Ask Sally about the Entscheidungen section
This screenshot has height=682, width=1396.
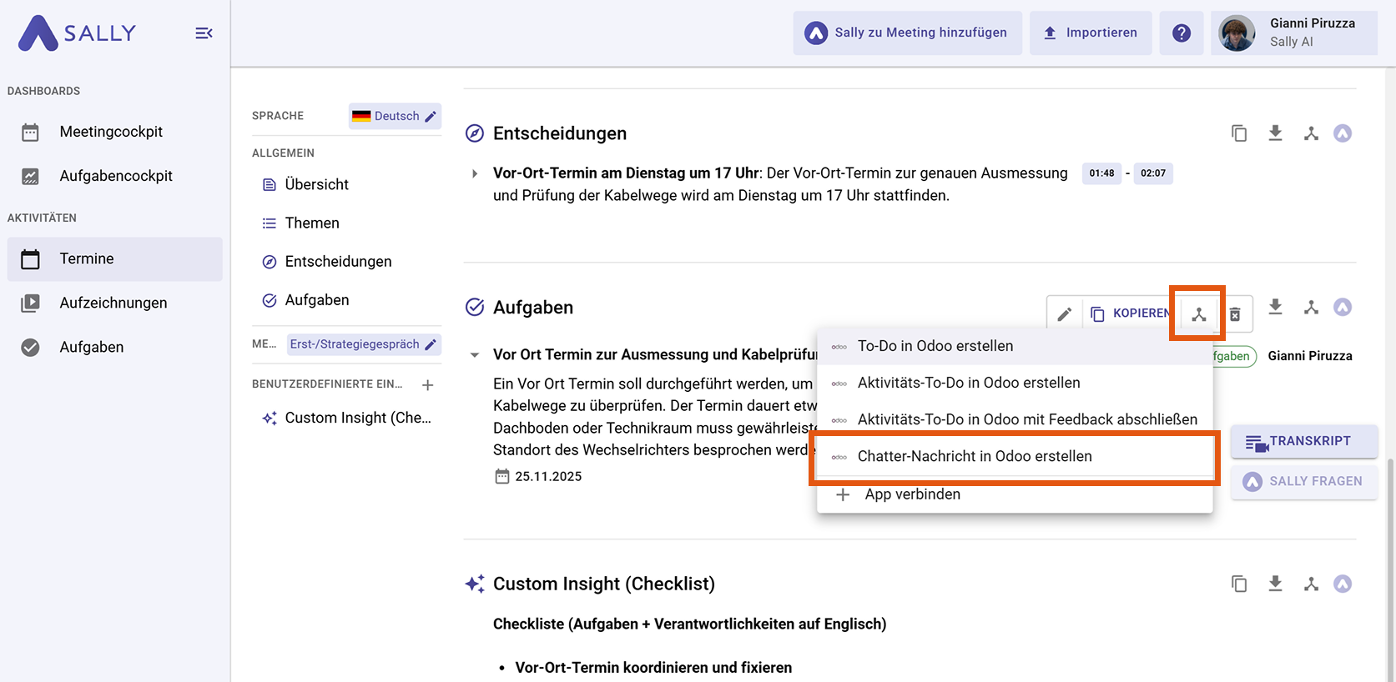1342,133
